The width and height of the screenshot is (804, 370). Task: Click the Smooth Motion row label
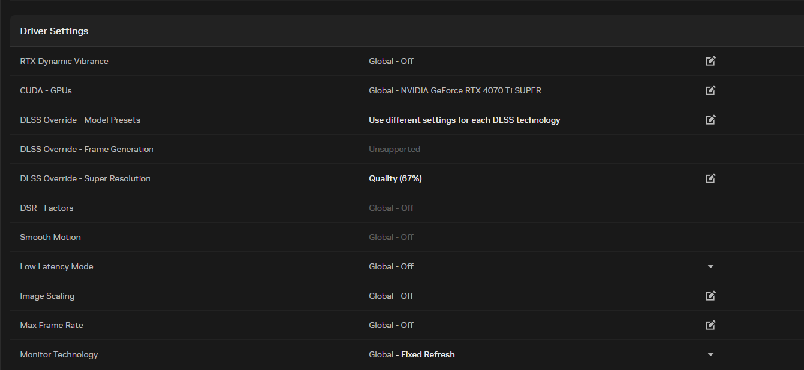coord(50,237)
